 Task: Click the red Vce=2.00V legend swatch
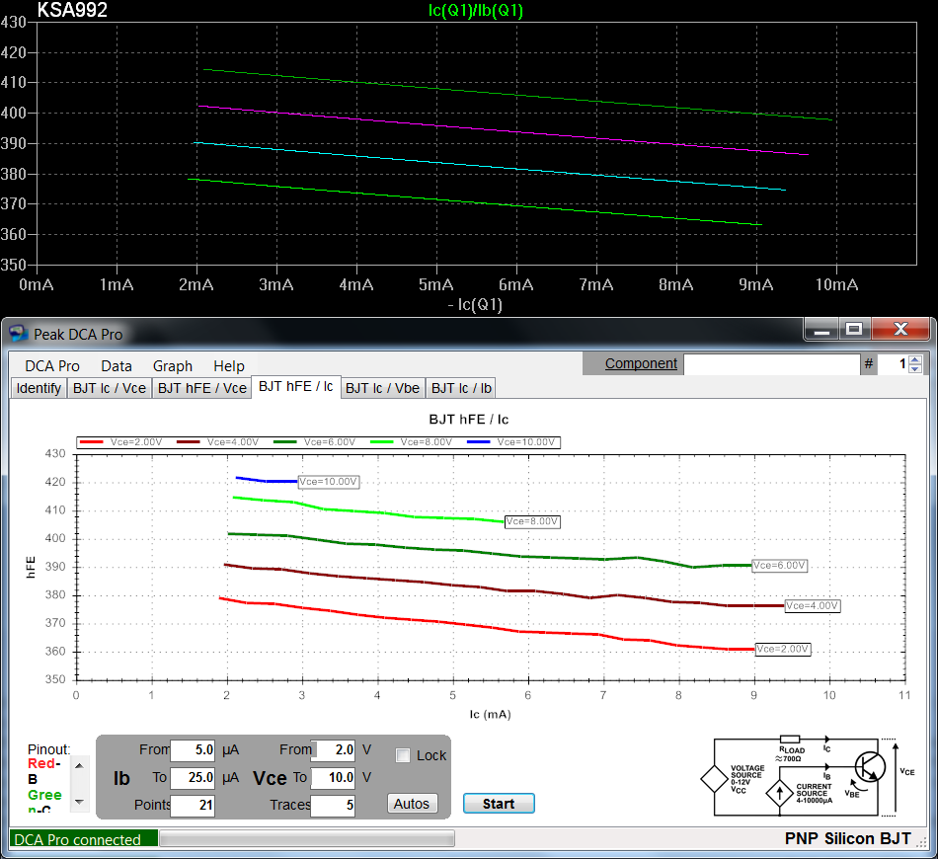91,442
